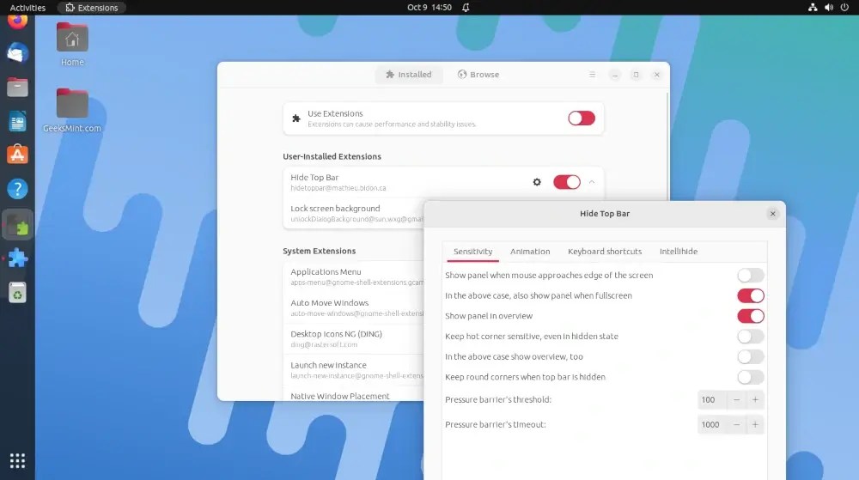Open Firefox from the dock

point(17,21)
